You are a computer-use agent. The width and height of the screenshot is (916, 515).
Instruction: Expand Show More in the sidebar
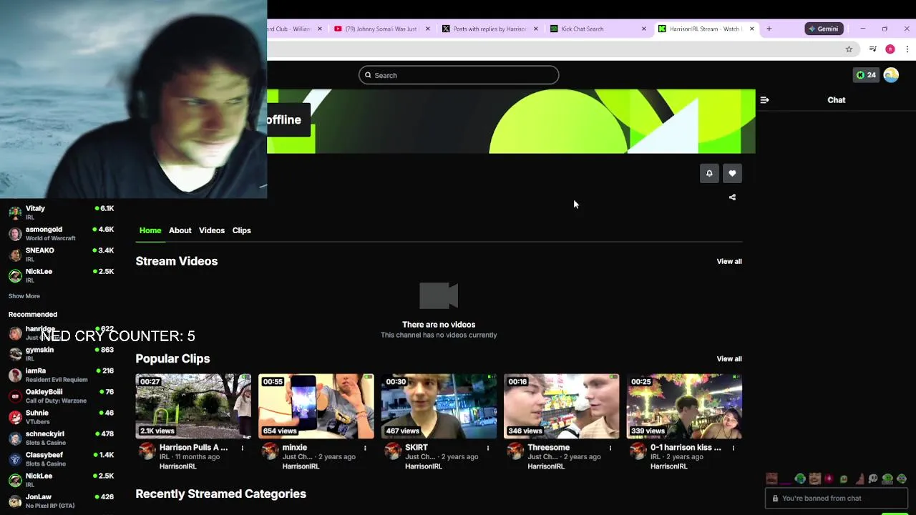click(x=24, y=296)
